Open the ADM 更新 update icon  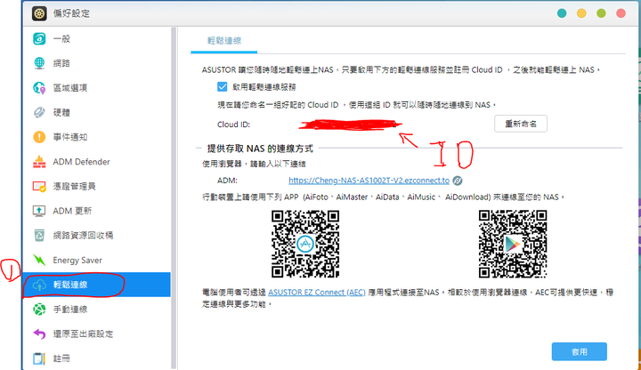point(39,211)
